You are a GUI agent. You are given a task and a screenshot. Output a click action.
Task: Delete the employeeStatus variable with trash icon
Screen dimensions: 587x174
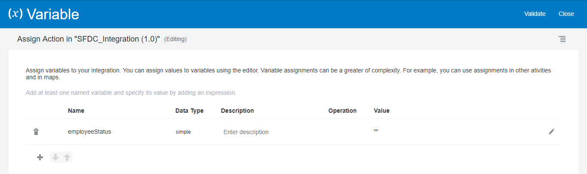pos(36,132)
